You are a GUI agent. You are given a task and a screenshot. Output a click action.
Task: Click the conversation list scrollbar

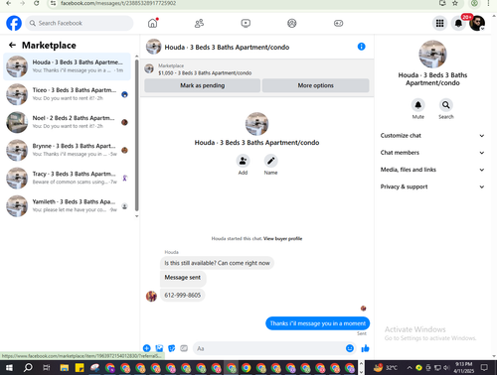click(136, 136)
